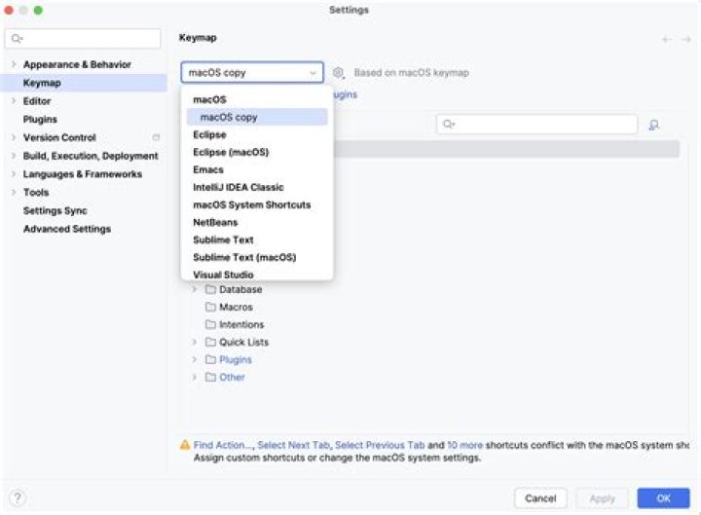This screenshot has height=515, width=701.
Task: Expand Appearance & Behavior settings section
Action: [x=13, y=64]
